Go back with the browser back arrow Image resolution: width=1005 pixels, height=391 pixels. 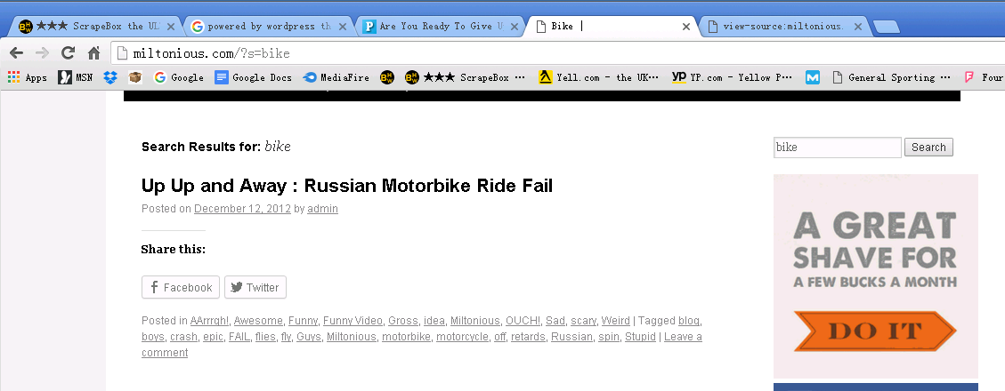pos(17,53)
